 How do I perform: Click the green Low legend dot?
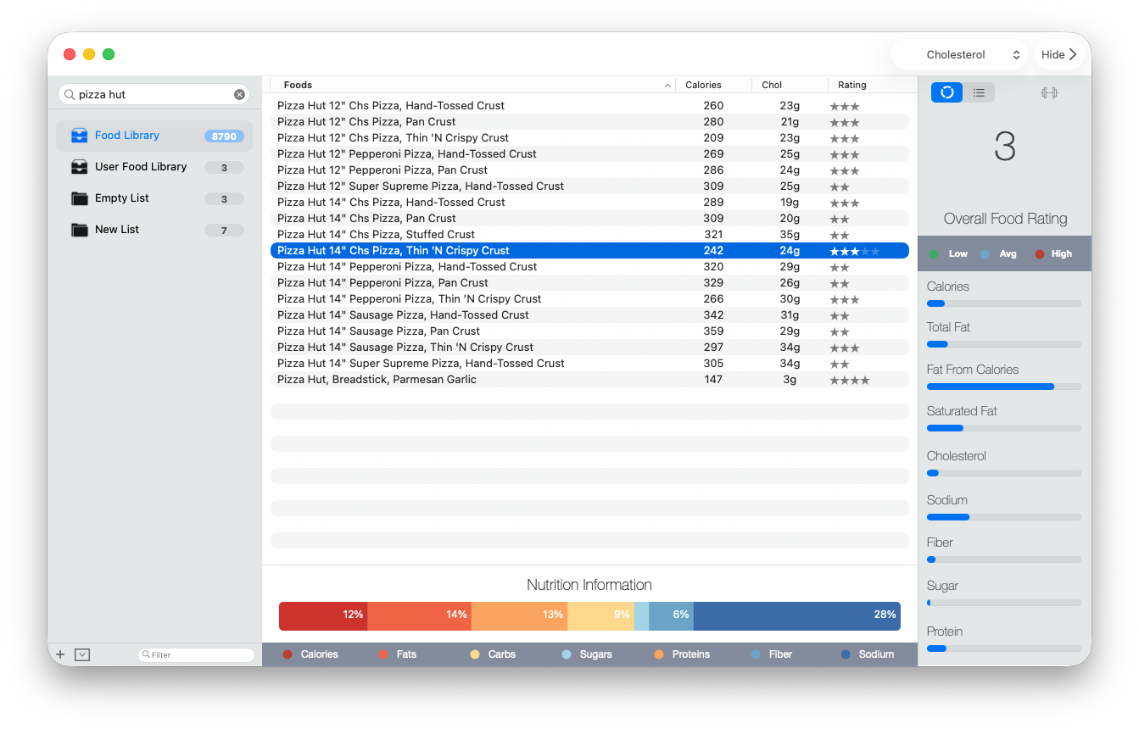(934, 253)
